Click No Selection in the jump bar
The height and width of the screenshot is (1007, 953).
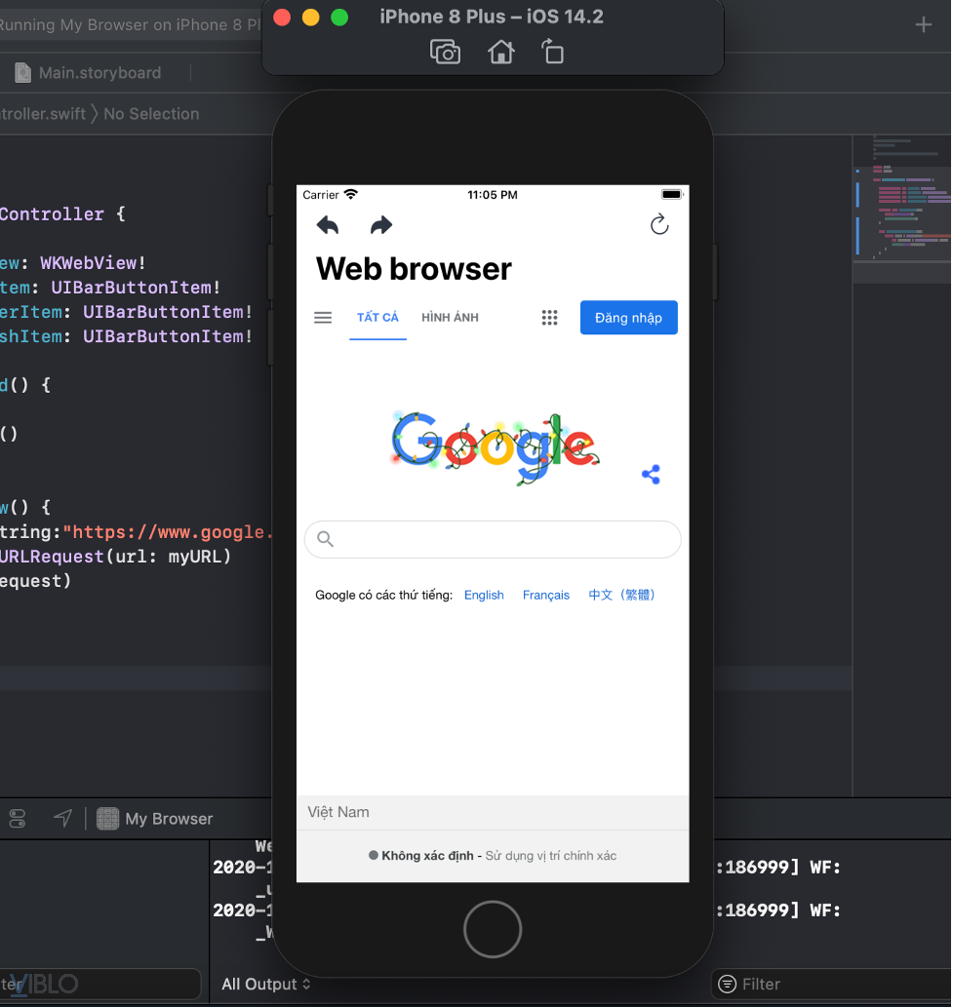[x=151, y=114]
